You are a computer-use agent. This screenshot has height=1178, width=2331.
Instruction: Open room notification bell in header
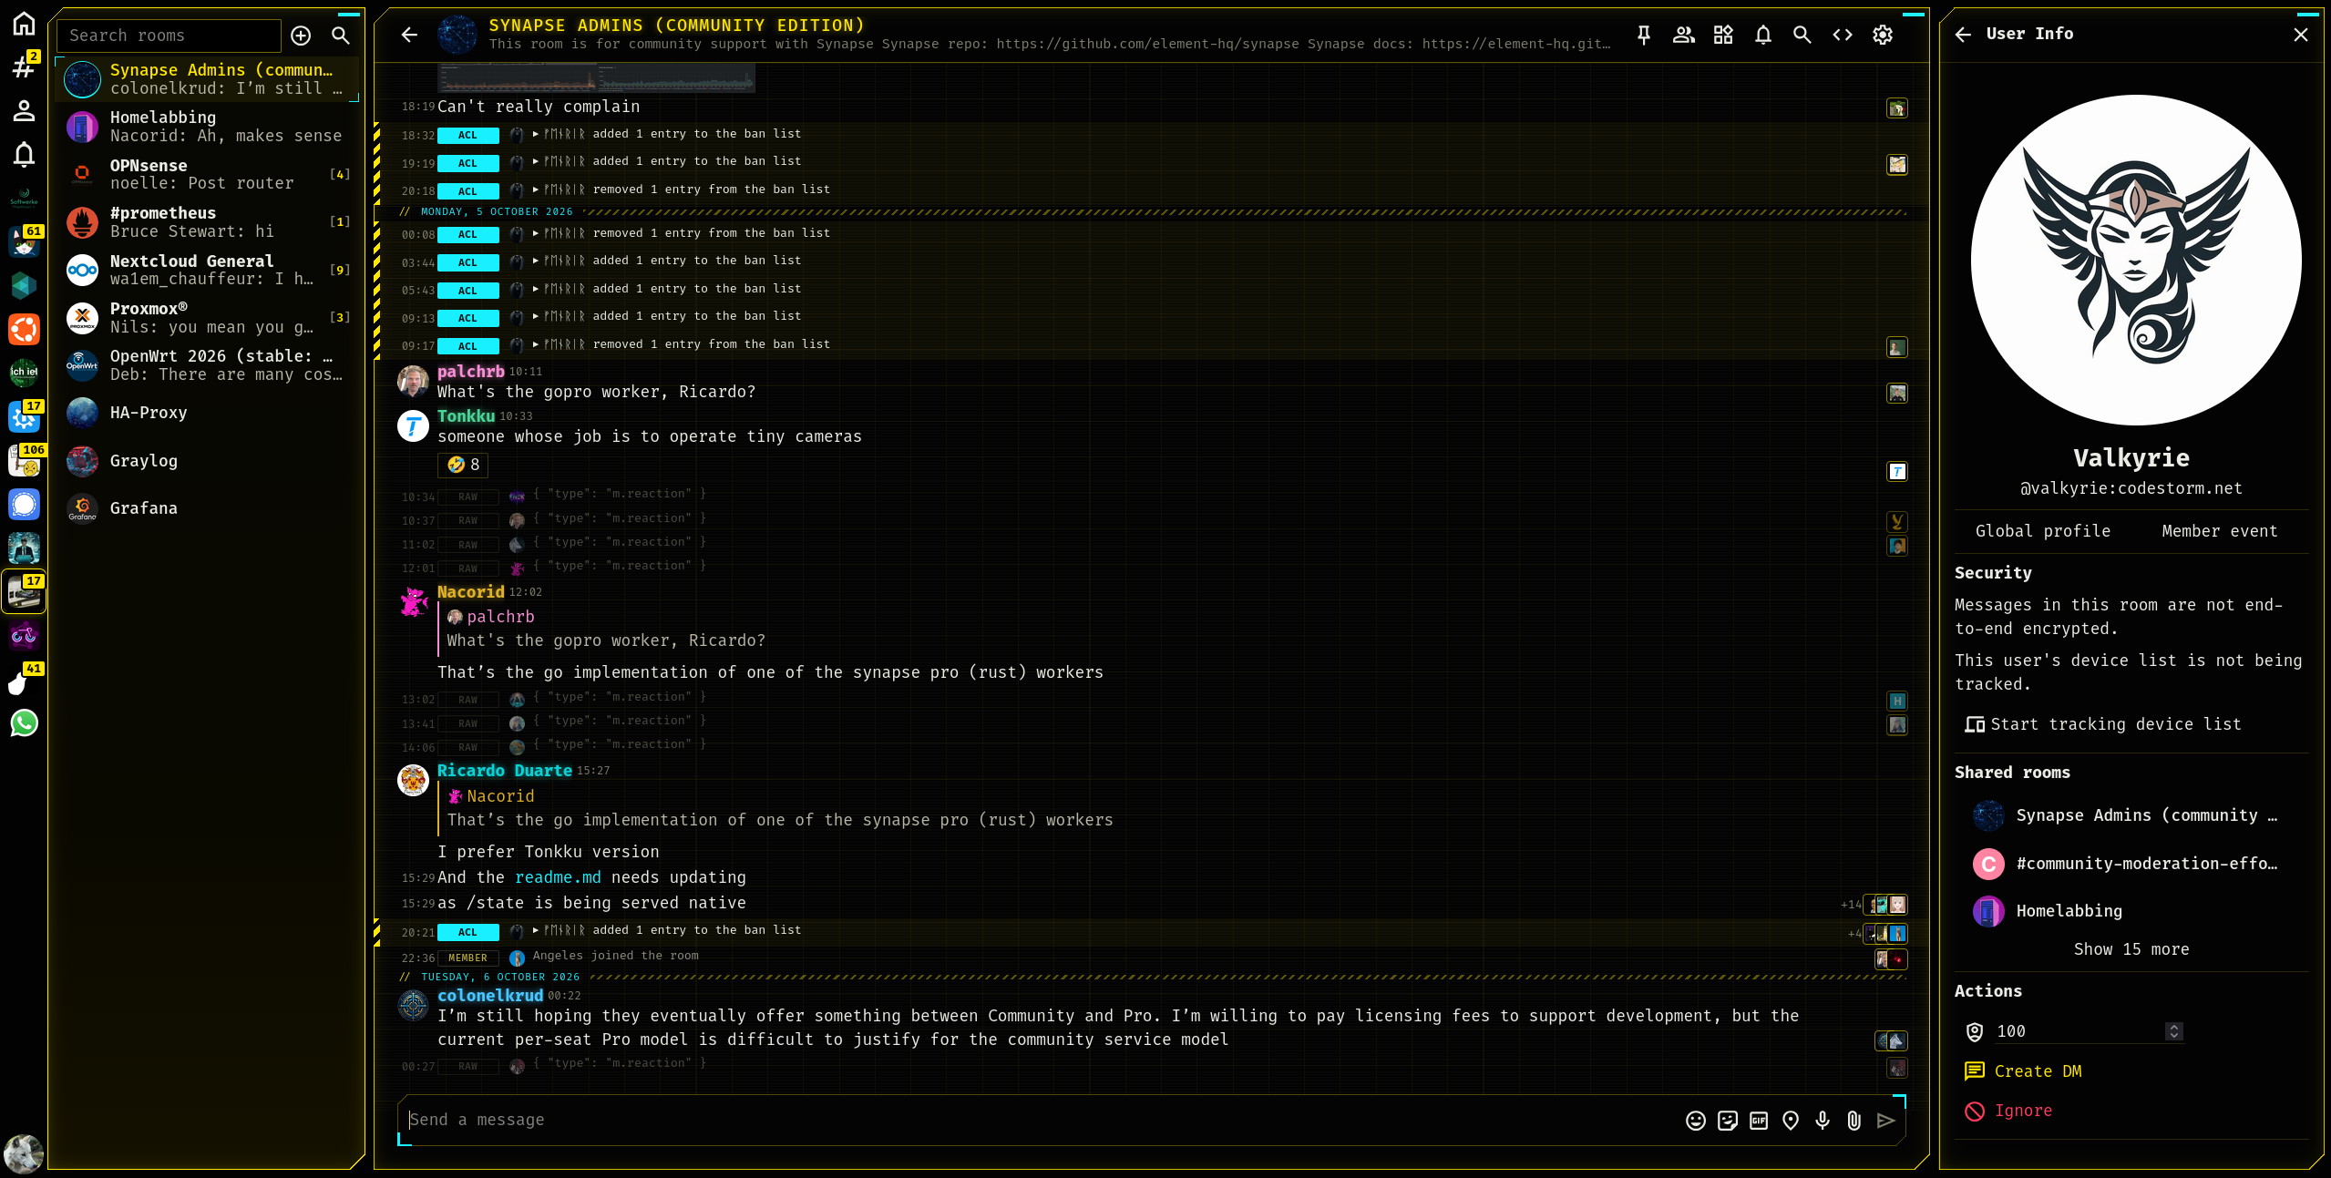click(x=1762, y=35)
